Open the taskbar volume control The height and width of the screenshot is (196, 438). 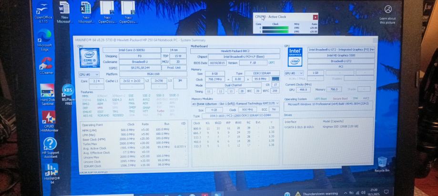coord(363,193)
